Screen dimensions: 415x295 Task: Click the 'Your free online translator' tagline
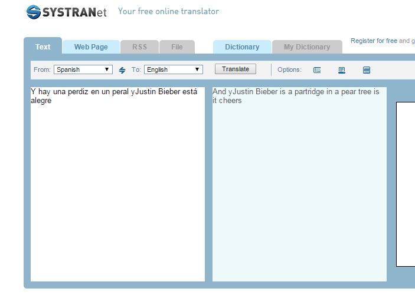[169, 11]
